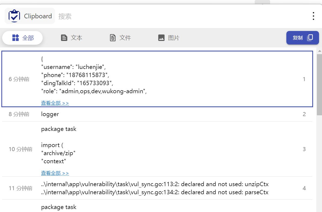This screenshot has width=322, height=212.
Task: Select the vul_sync.go:134:2 parseCtx error line
Action: (155, 192)
